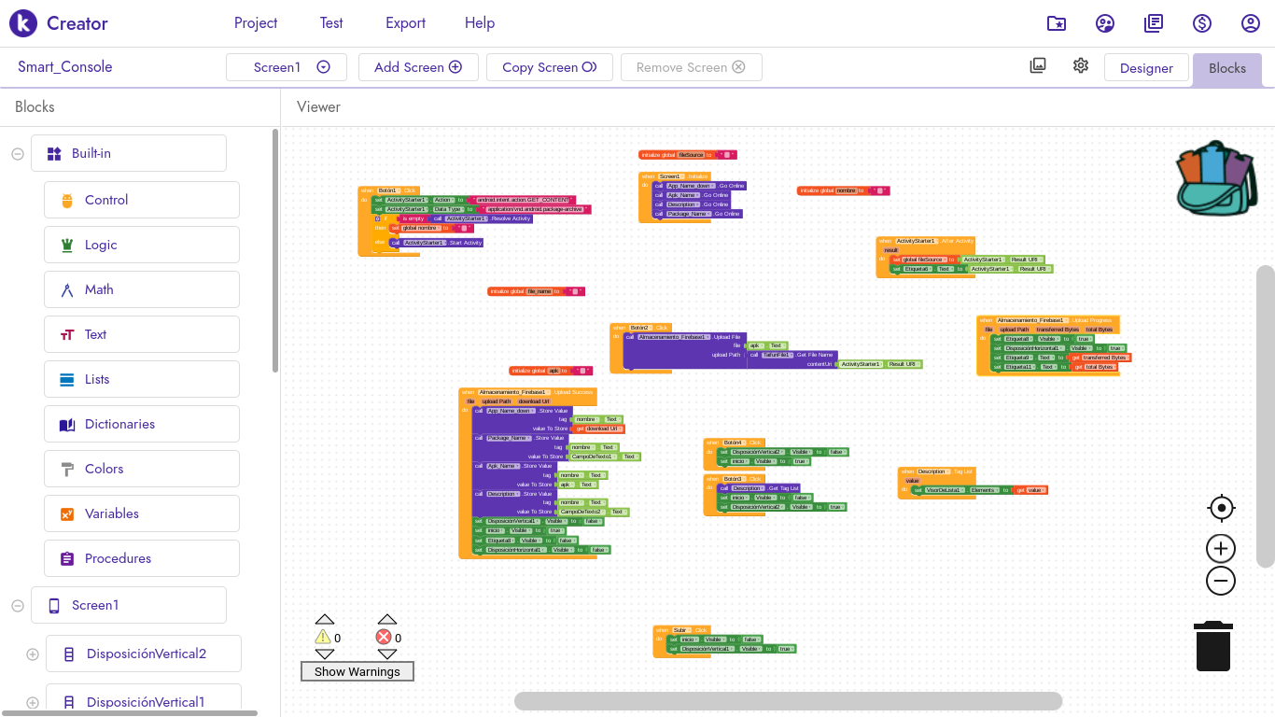Image resolution: width=1275 pixels, height=717 pixels.
Task: Open the assets image icon beside settings
Action: (1038, 65)
